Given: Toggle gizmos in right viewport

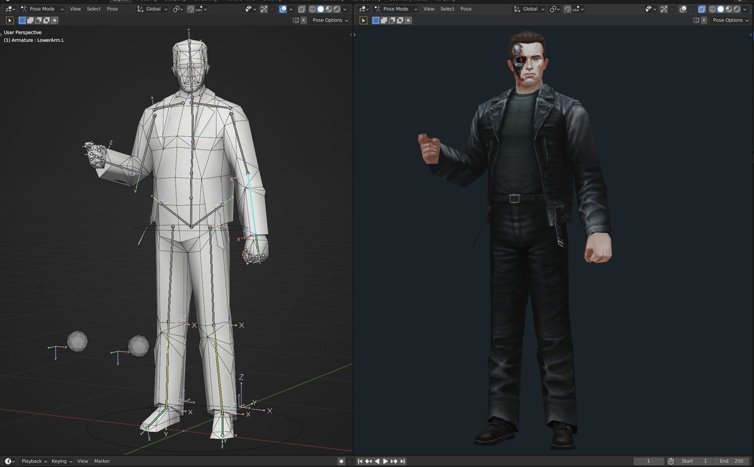Looking at the screenshot, I should click(664, 9).
